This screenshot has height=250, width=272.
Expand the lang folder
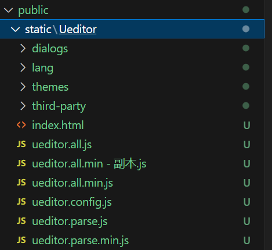pos(23,67)
